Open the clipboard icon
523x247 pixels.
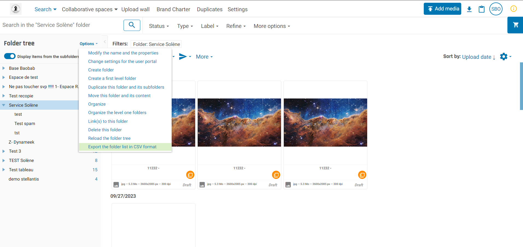coord(481,9)
